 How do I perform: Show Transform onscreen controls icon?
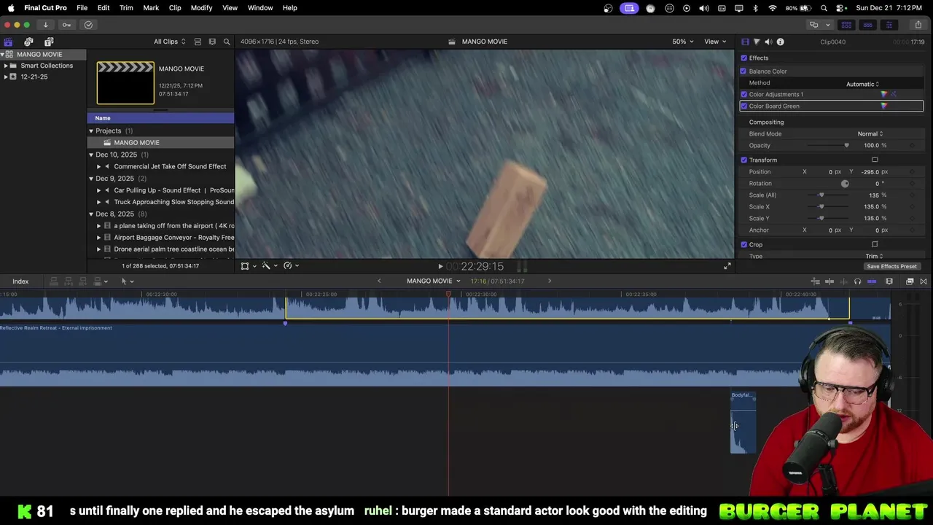(x=875, y=160)
